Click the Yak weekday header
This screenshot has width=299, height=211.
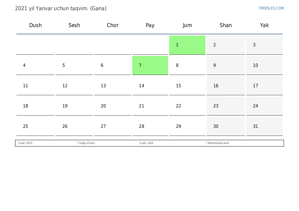(264, 25)
